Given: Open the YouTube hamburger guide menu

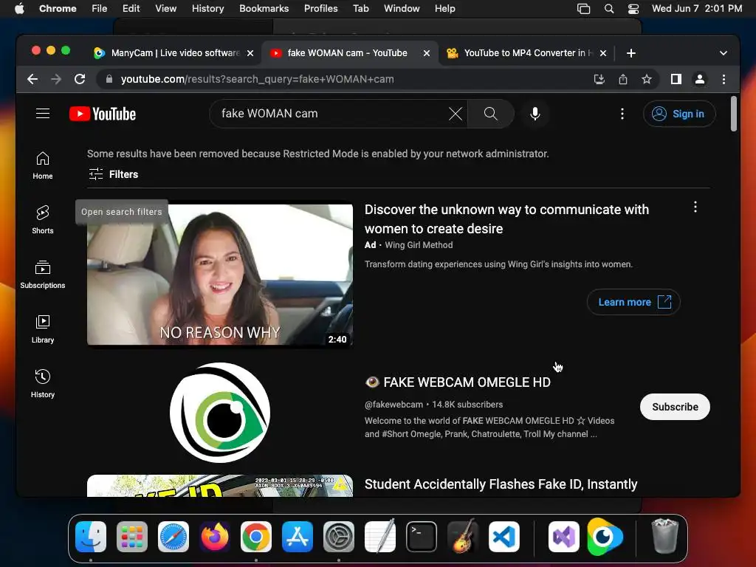Looking at the screenshot, I should click(x=43, y=113).
